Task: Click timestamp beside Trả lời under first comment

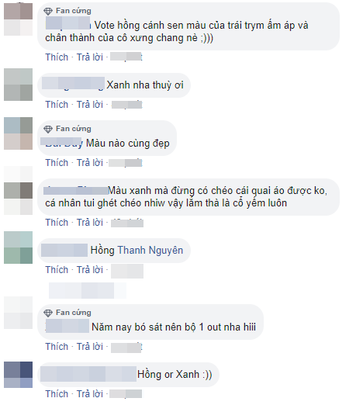Action: click(126, 57)
